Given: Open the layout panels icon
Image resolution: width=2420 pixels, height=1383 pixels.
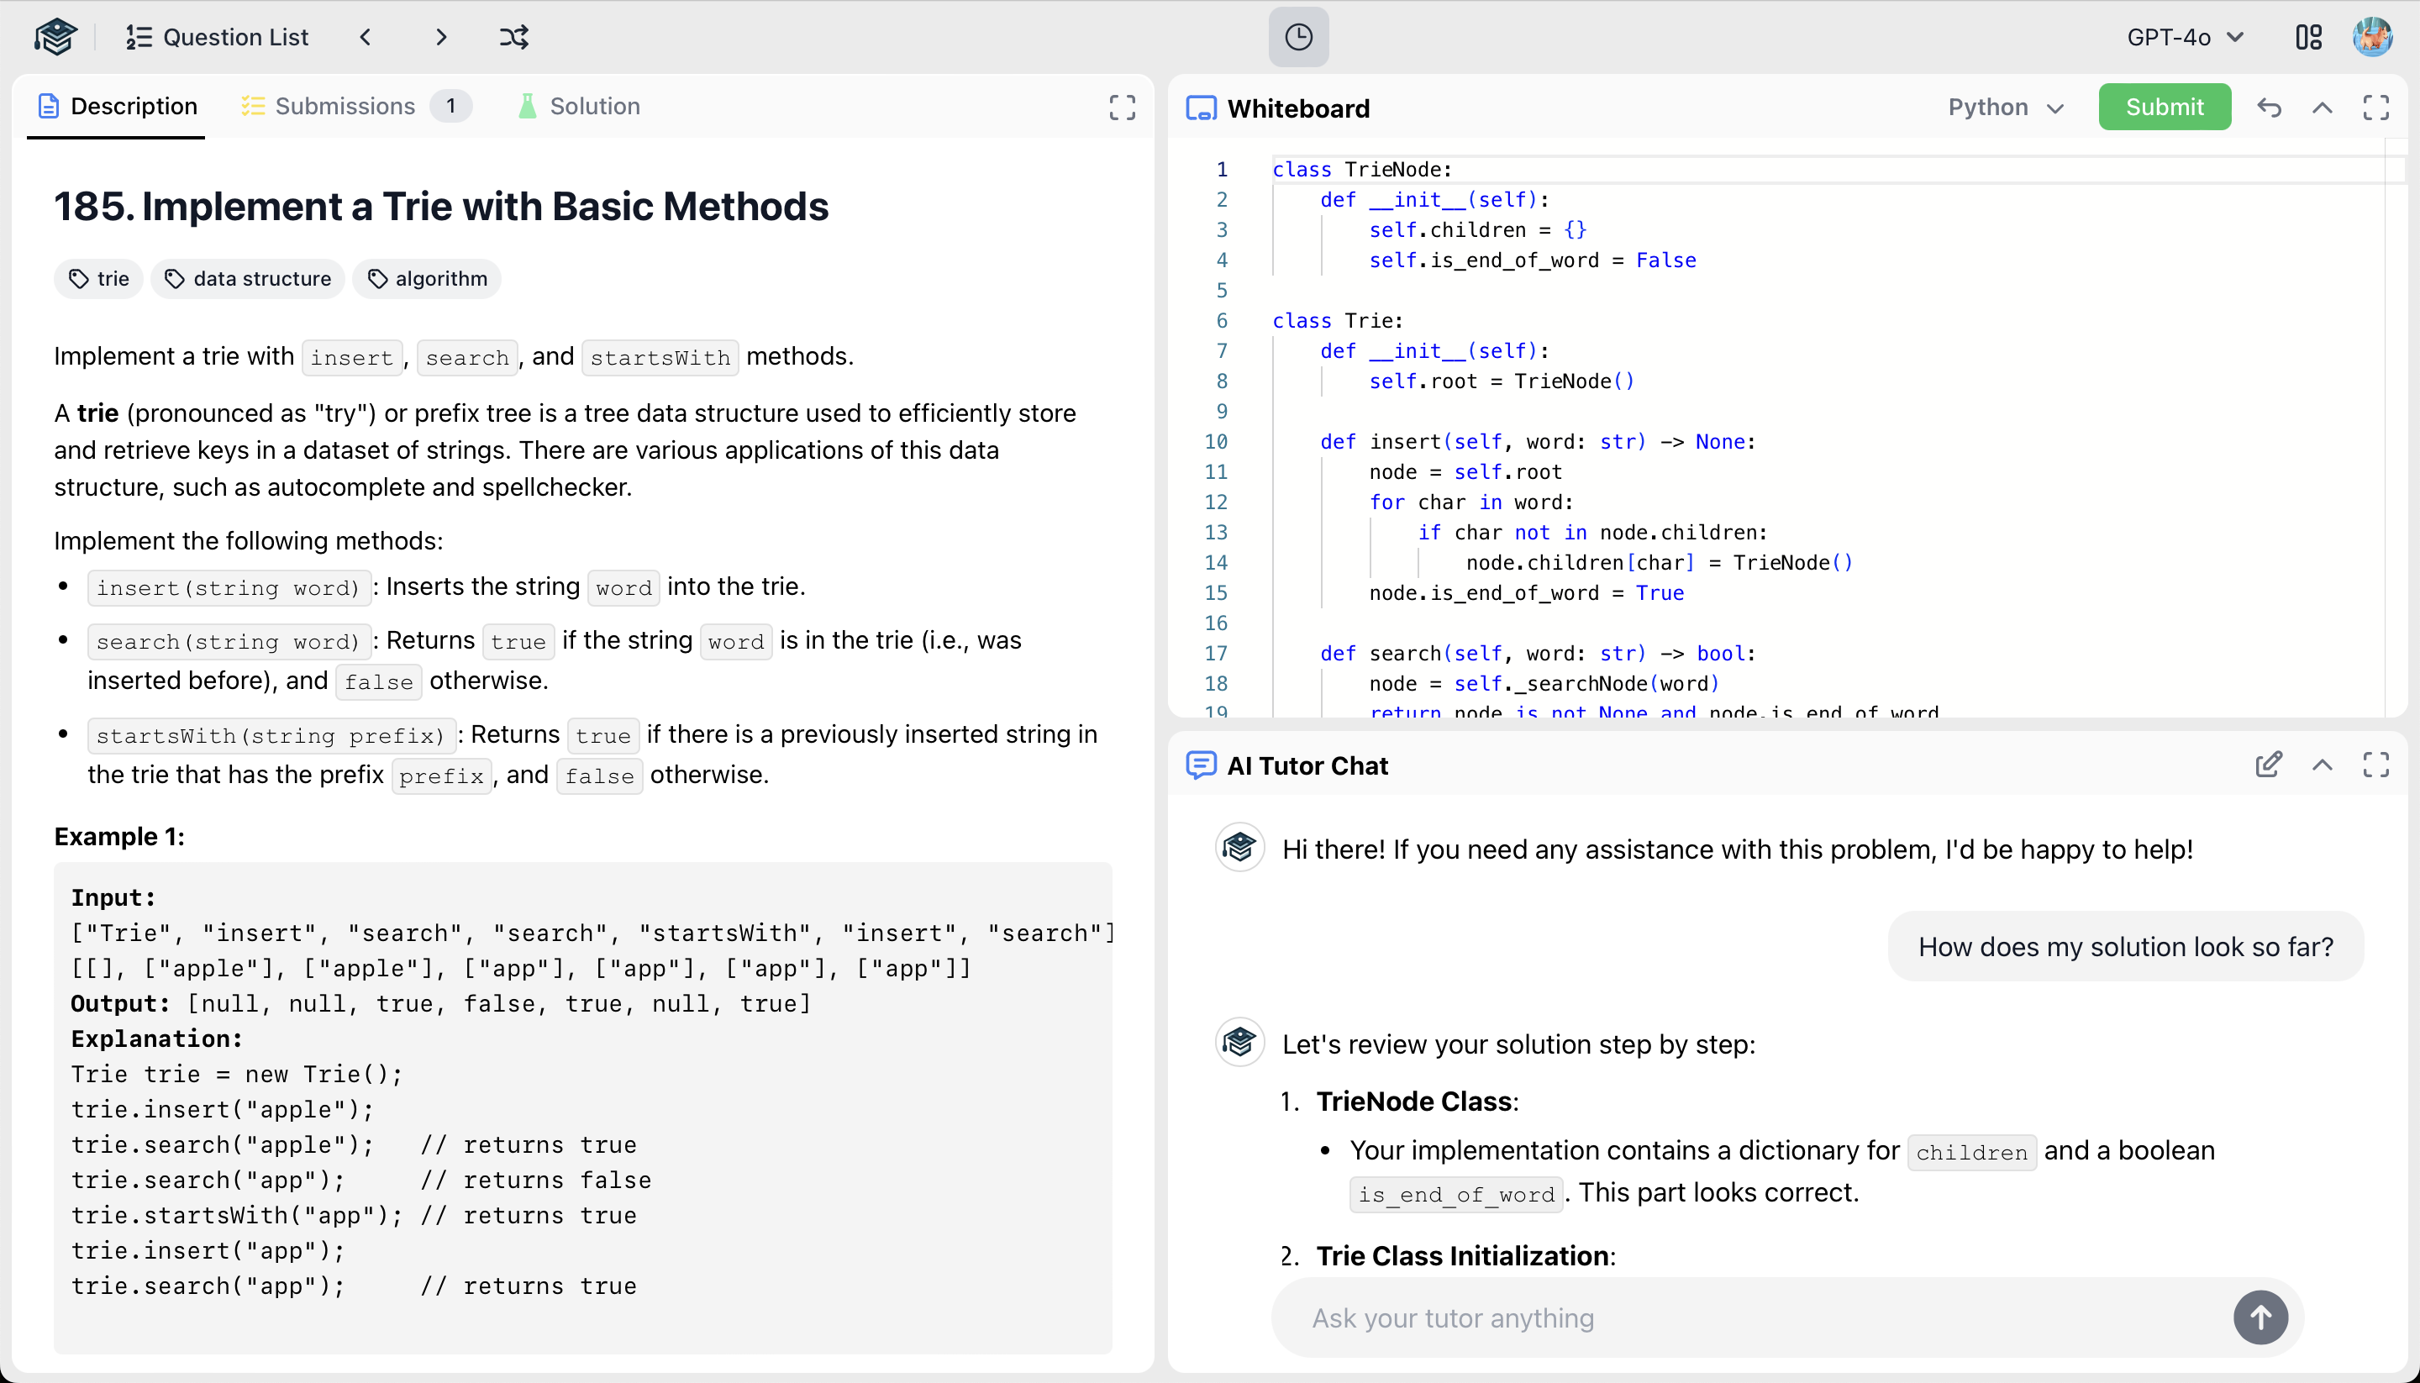Looking at the screenshot, I should [x=2308, y=37].
